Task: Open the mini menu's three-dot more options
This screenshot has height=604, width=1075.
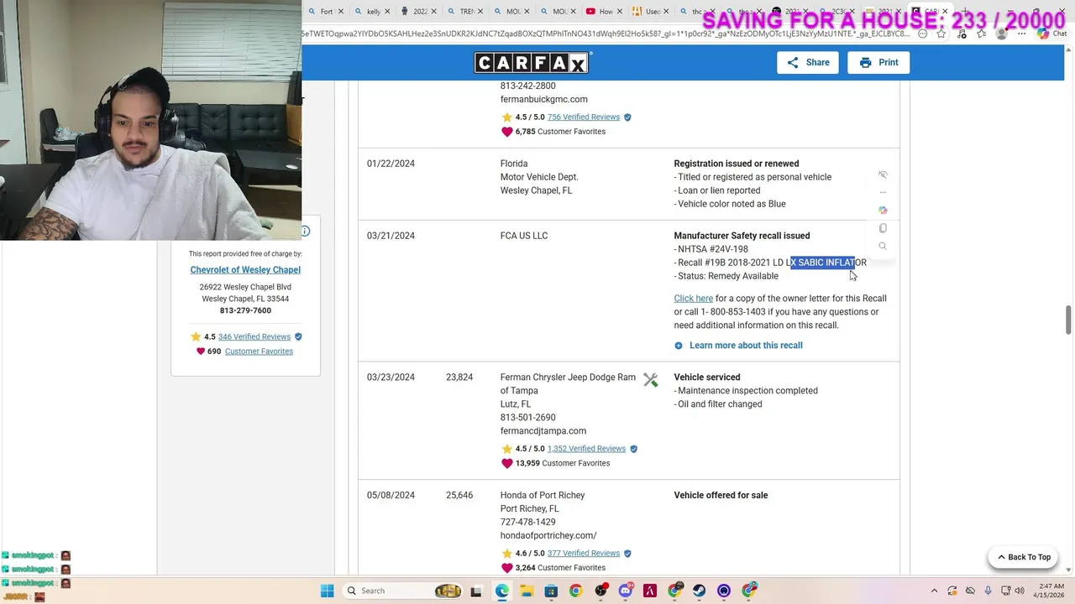Action: tap(883, 192)
